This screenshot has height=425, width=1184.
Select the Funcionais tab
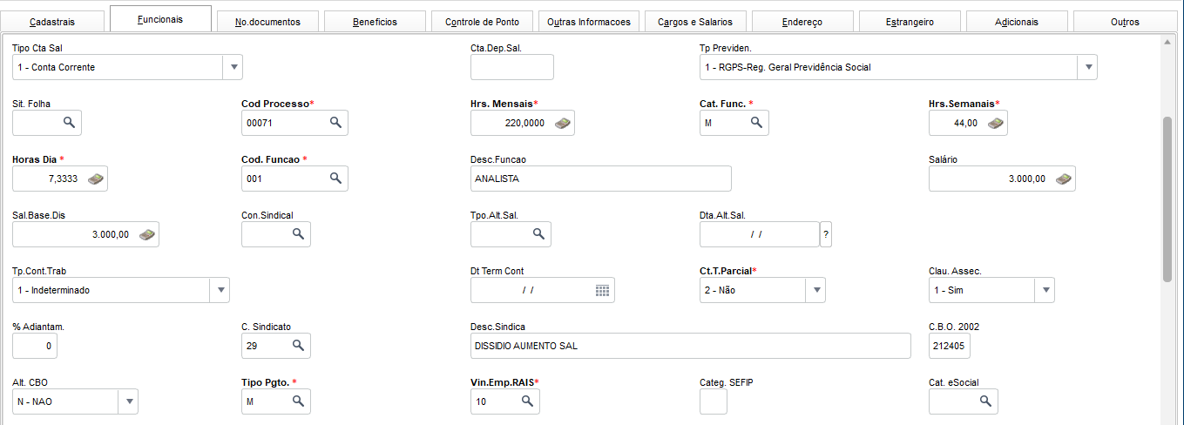tap(160, 19)
